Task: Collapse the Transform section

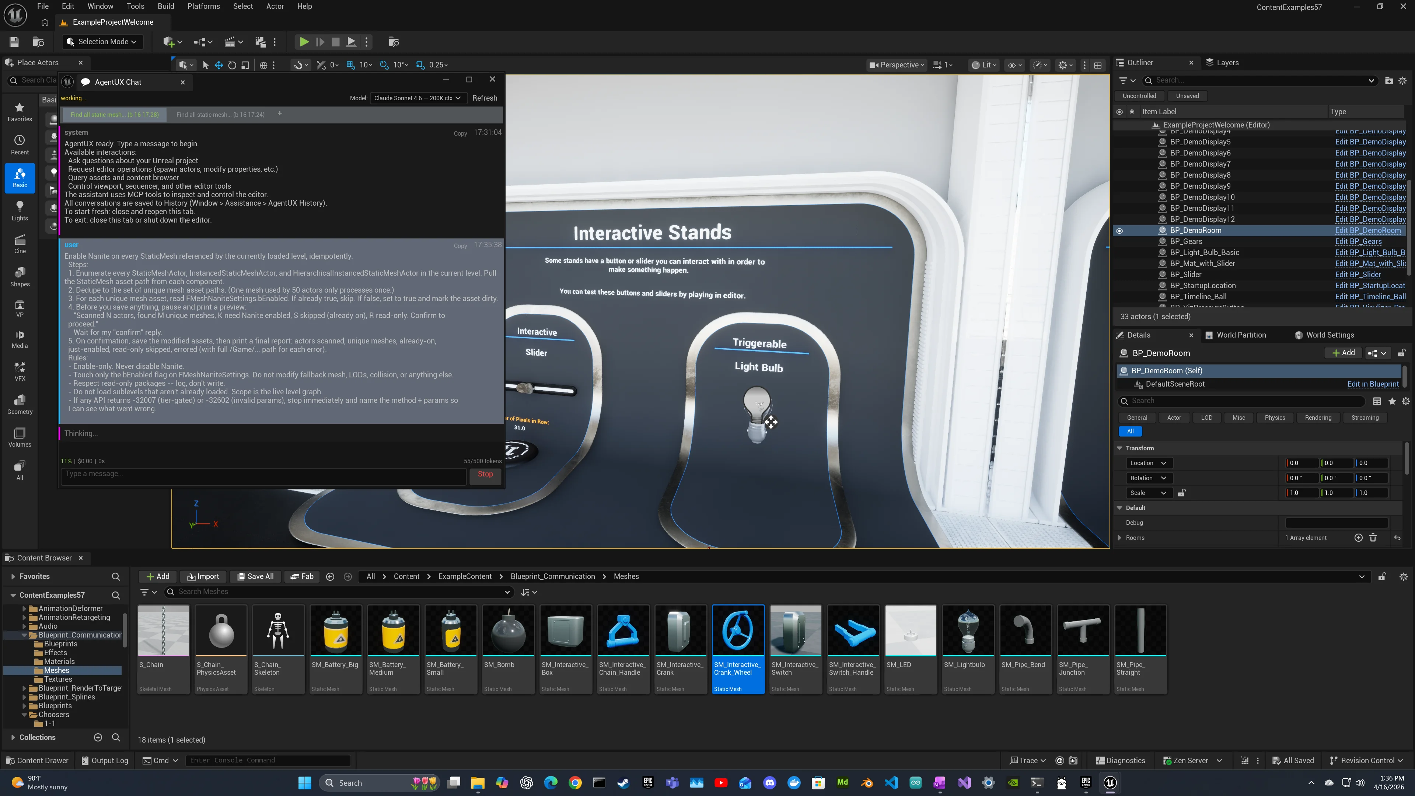Action: pyautogui.click(x=1120, y=448)
